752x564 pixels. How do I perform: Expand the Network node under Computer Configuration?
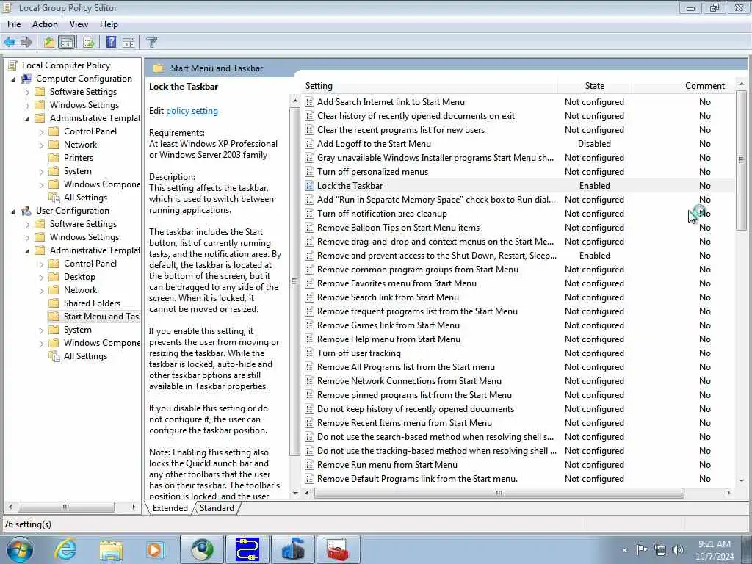point(41,145)
